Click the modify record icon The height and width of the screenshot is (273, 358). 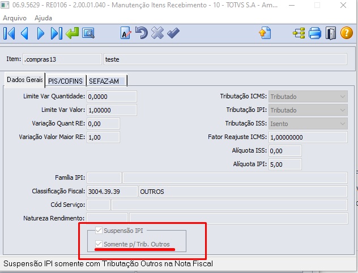[126, 33]
